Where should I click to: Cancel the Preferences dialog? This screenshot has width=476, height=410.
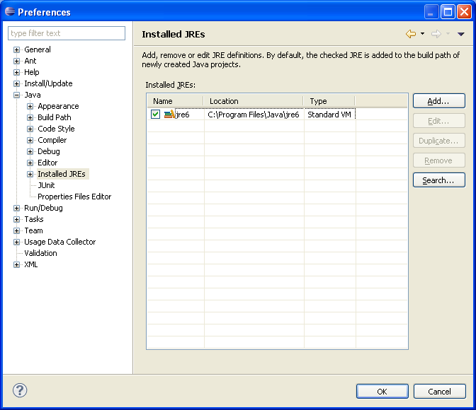tap(439, 391)
